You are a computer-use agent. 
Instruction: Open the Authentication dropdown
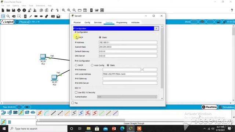pyautogui.click(x=127, y=97)
